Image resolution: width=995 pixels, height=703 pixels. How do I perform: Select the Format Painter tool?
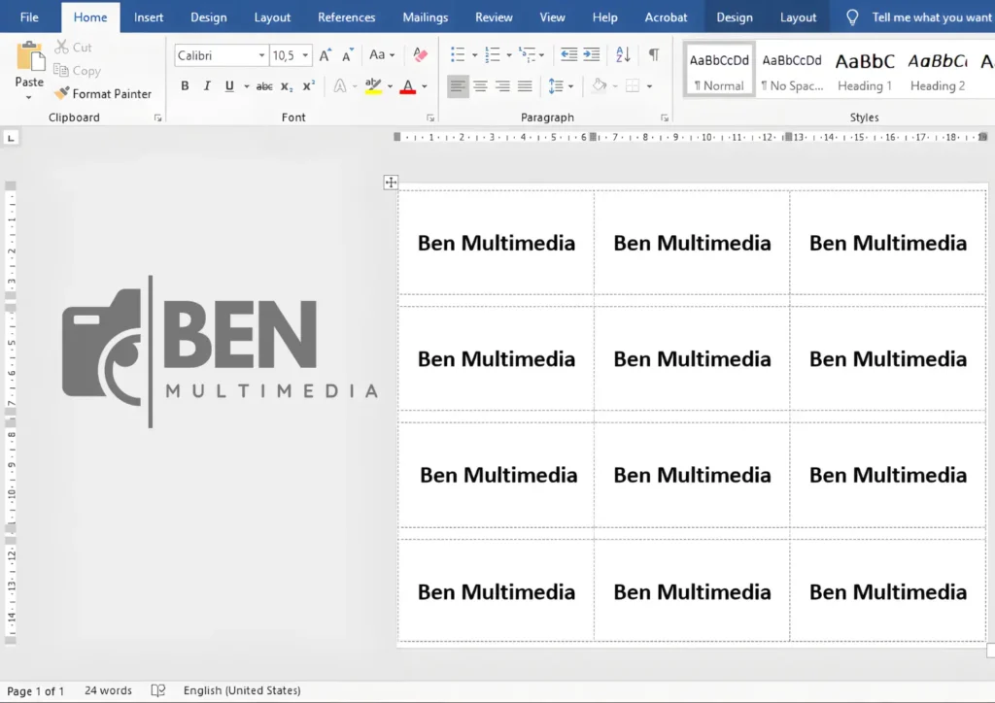(104, 93)
